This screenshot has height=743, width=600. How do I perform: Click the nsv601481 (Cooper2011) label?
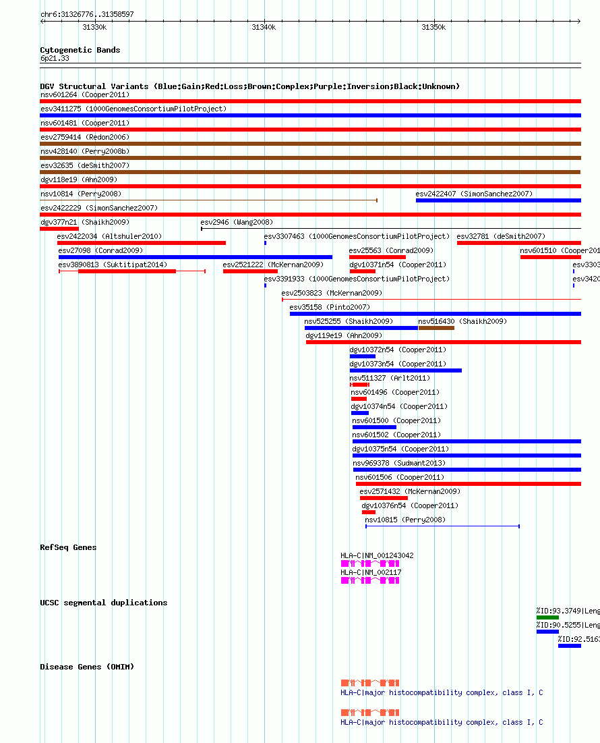(x=85, y=123)
